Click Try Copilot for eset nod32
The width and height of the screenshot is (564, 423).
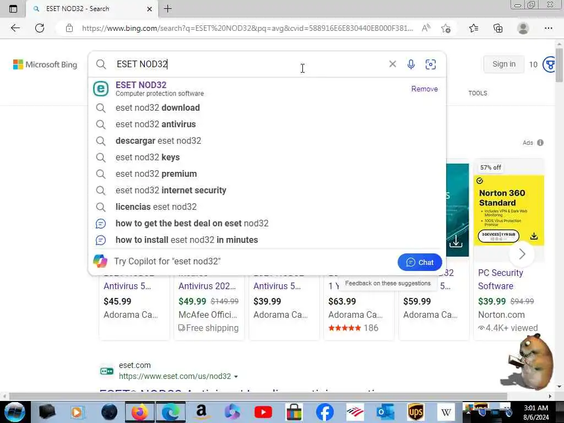coord(167,262)
